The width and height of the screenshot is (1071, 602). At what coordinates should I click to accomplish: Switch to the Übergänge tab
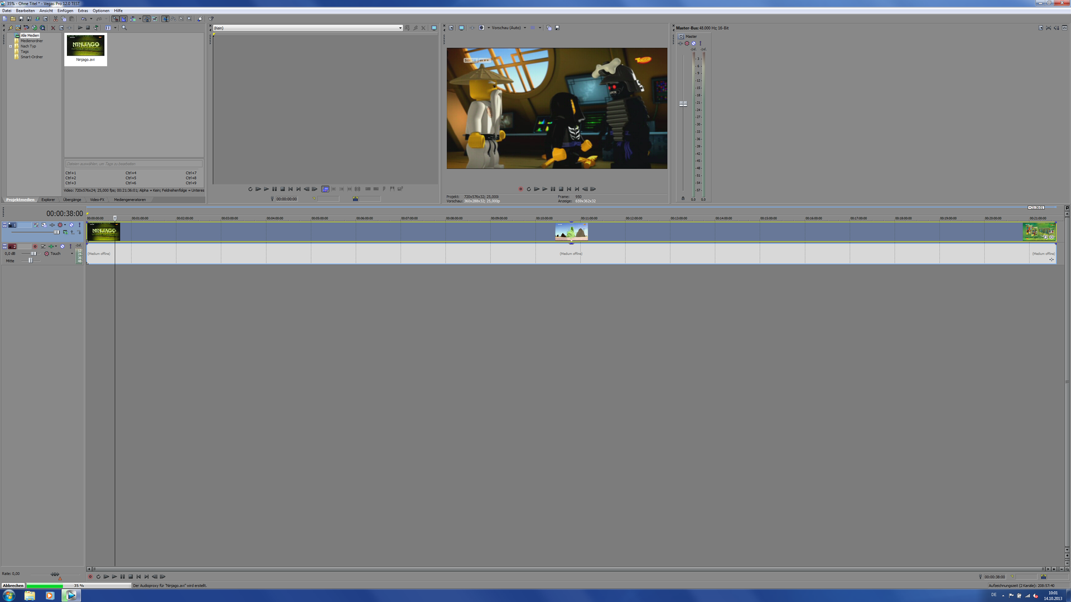(72, 200)
